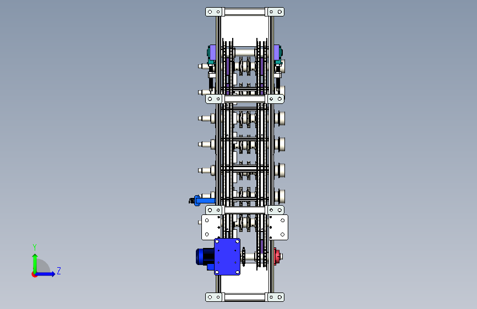Select the white side plate left of frame
The height and width of the screenshot is (309, 477).
(x=211, y=227)
